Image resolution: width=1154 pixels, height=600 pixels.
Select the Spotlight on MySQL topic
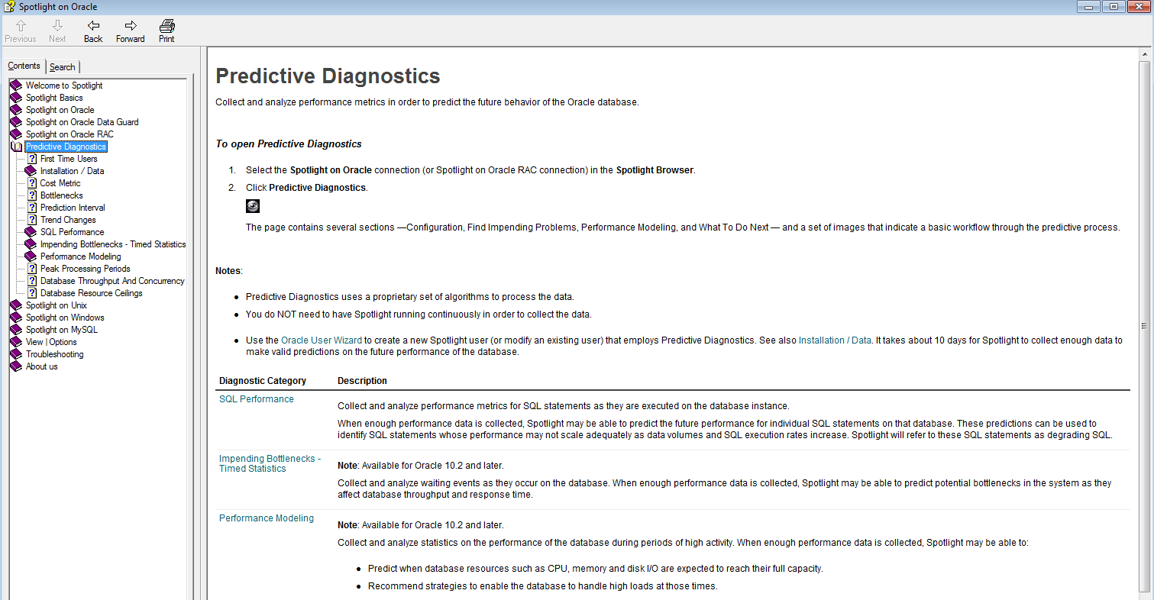(62, 330)
